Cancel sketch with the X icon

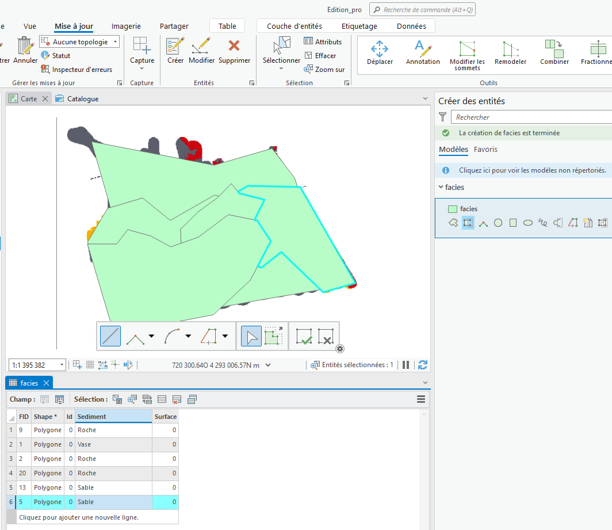[326, 337]
